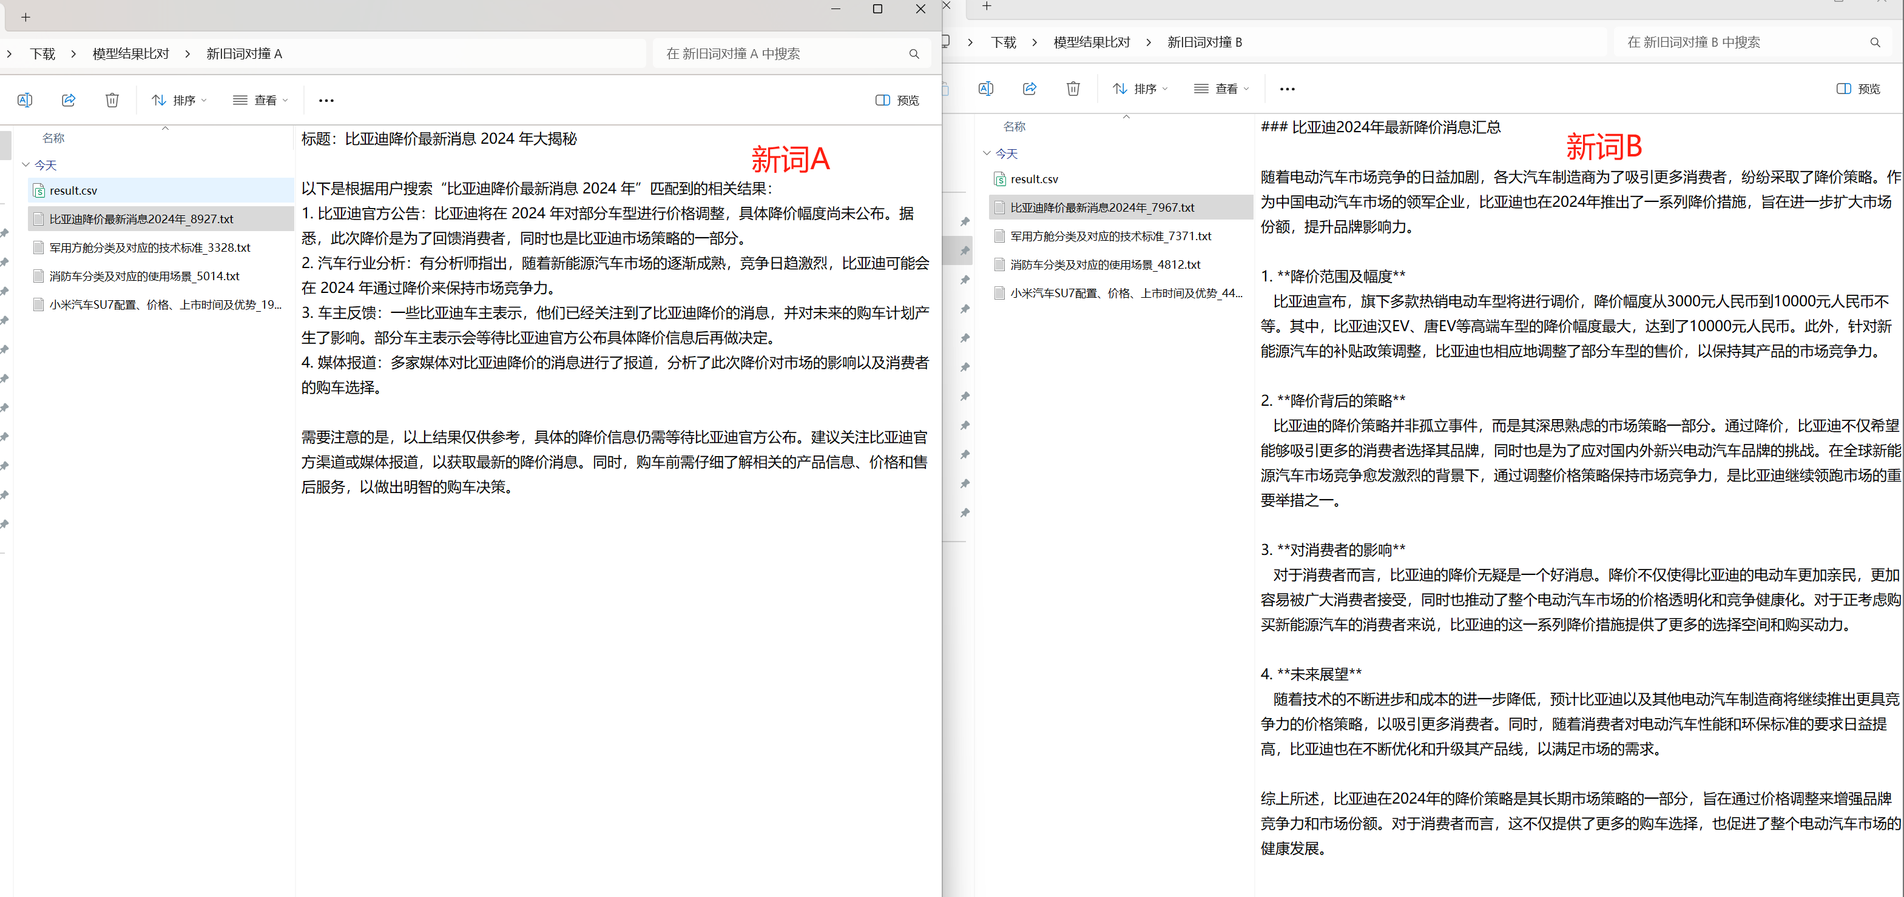Click the delete (trash) icon in window A

tap(112, 99)
